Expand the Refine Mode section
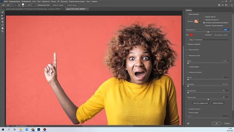 (186, 50)
